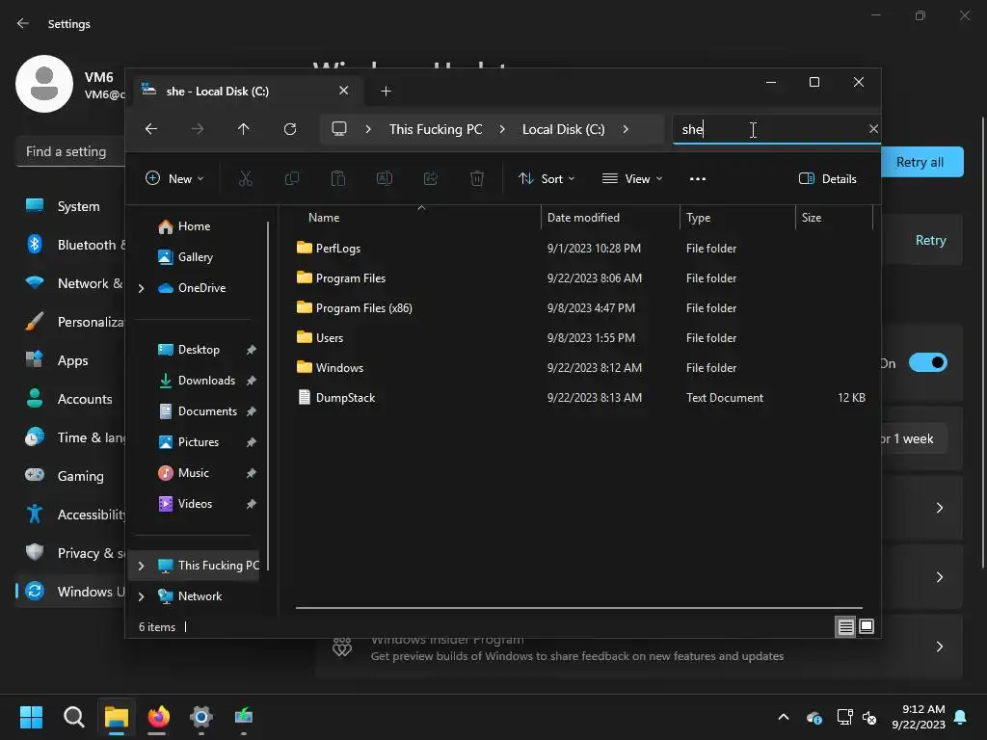Go back with the File Explorer back arrow
The image size is (987, 740).
tap(151, 129)
